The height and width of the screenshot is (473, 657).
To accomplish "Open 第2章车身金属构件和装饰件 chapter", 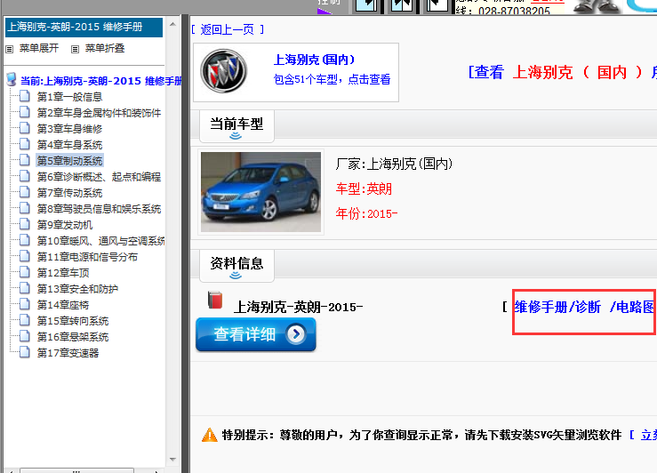I will [99, 113].
